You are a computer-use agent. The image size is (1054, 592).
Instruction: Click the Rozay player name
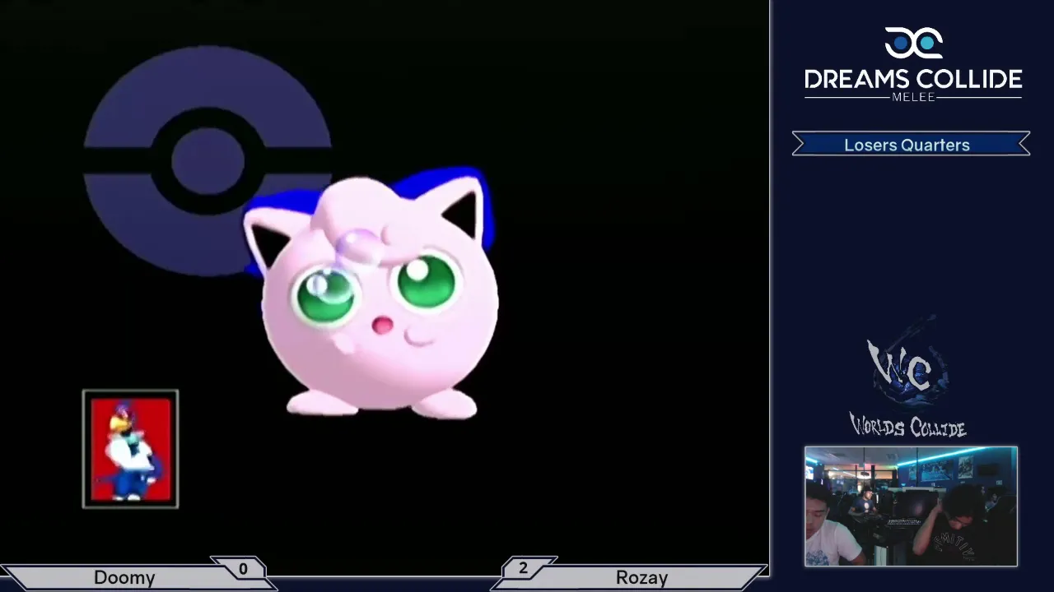641,578
